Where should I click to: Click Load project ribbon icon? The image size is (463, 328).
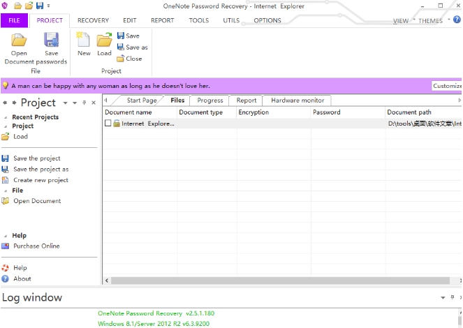coord(104,44)
